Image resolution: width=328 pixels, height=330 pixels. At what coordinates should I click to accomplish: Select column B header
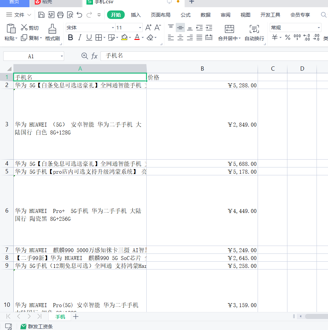[202, 69]
